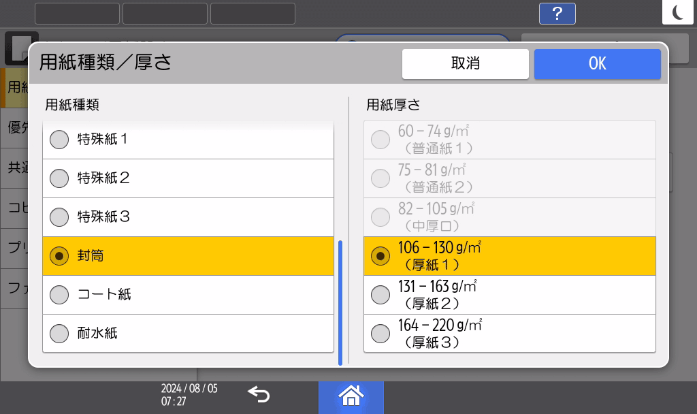Choose 131–163 g/m² 厚紙2 thickness
The height and width of the screenshot is (414, 697).
click(x=509, y=295)
